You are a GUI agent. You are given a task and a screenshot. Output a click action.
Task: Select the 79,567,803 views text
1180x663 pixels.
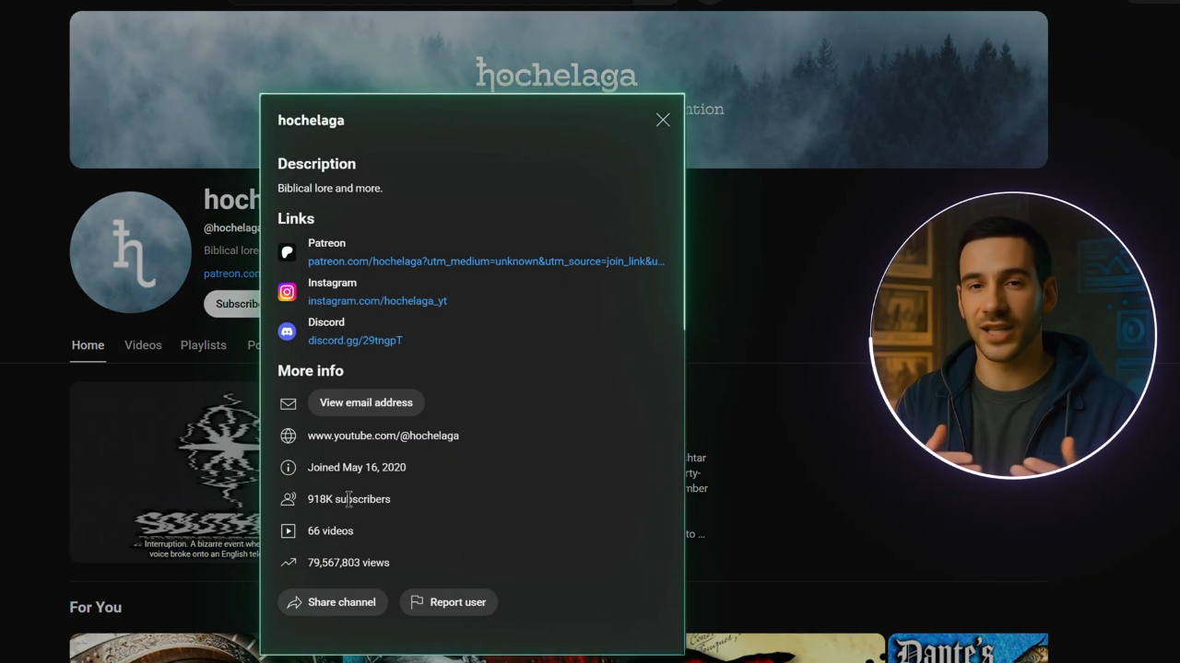coord(348,563)
